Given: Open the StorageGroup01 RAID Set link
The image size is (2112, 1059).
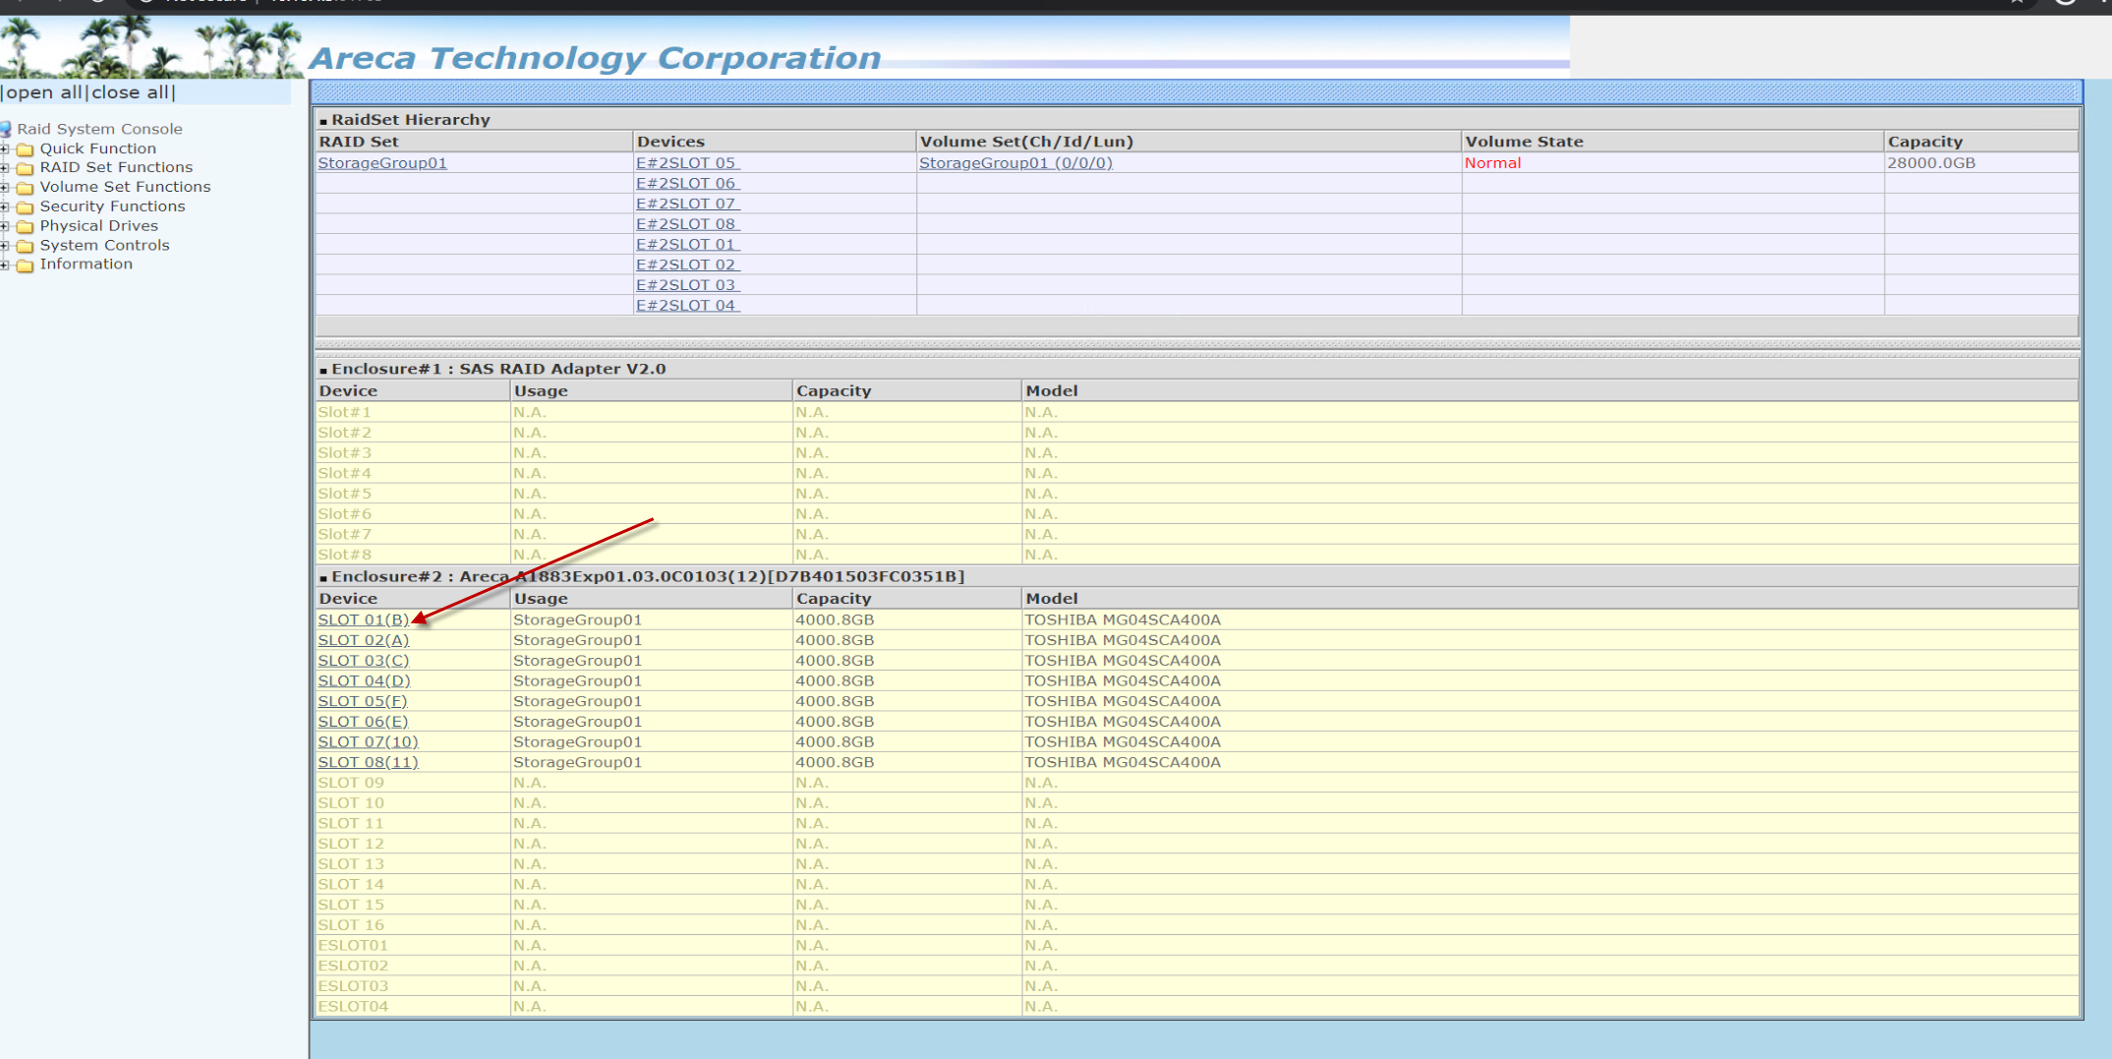Looking at the screenshot, I should click(x=382, y=163).
